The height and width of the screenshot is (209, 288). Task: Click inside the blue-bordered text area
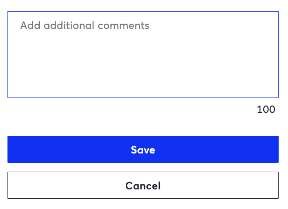[143, 55]
